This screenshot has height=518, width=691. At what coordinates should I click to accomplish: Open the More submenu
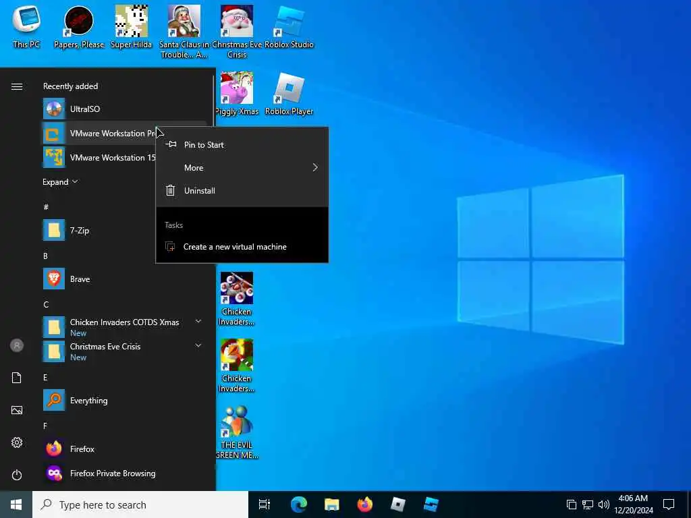(x=242, y=167)
